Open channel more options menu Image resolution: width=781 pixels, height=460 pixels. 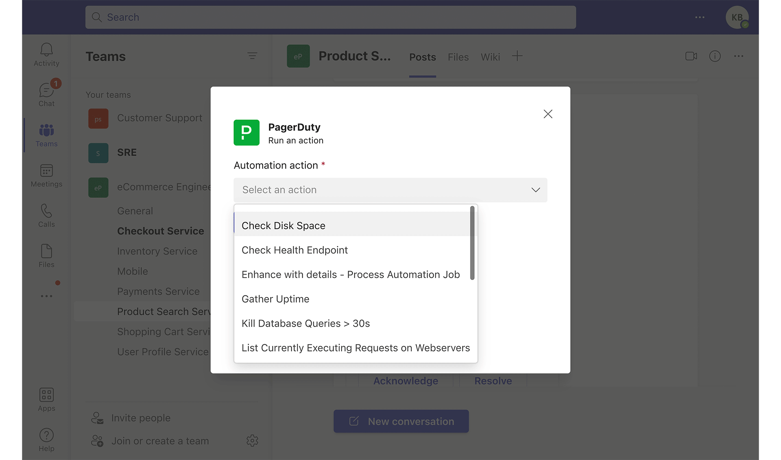[739, 56]
